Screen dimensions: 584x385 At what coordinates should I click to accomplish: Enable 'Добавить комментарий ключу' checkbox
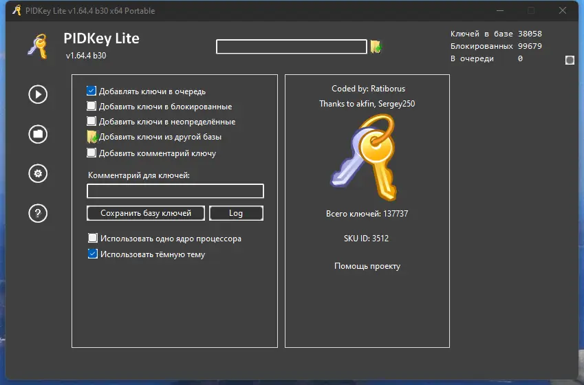[91, 153]
